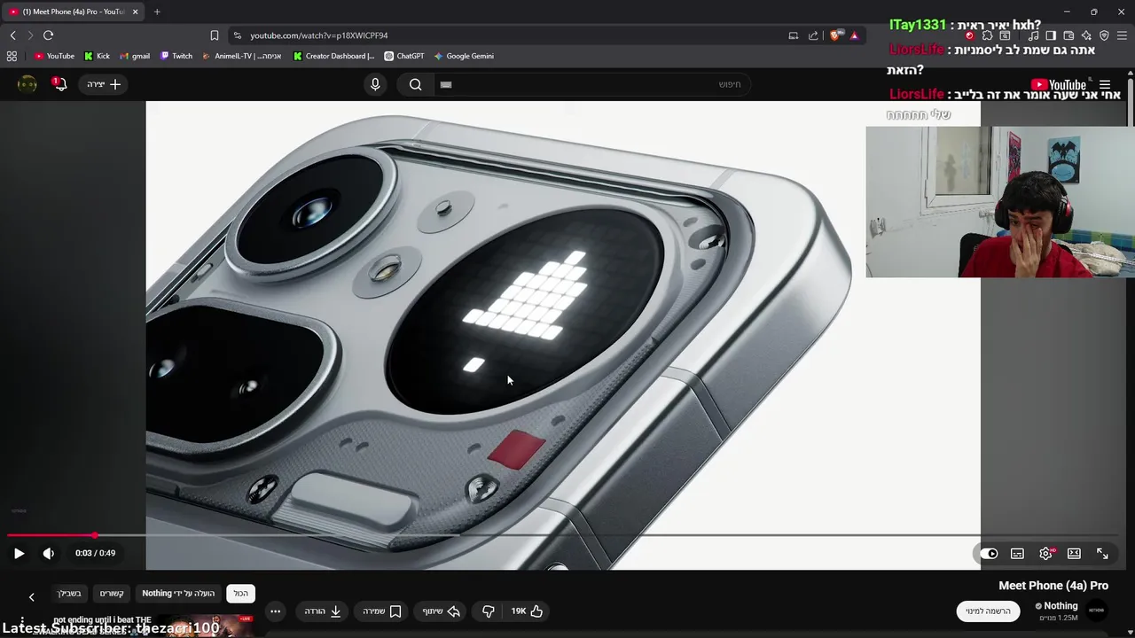Click the youtube.com address bar URL
This screenshot has height=638, width=1135.
click(319, 35)
